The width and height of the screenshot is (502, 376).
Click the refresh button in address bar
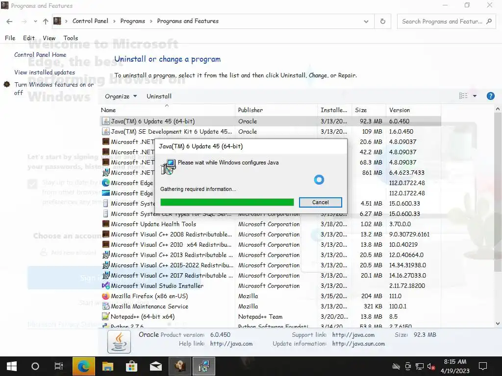[382, 21]
